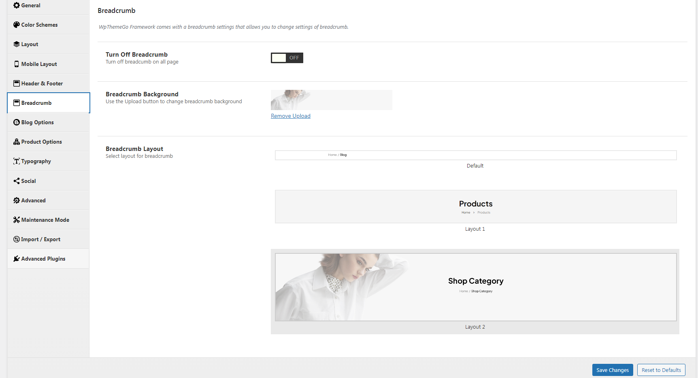The width and height of the screenshot is (698, 378).
Task: Click the Remove Upload link
Action: [290, 116]
